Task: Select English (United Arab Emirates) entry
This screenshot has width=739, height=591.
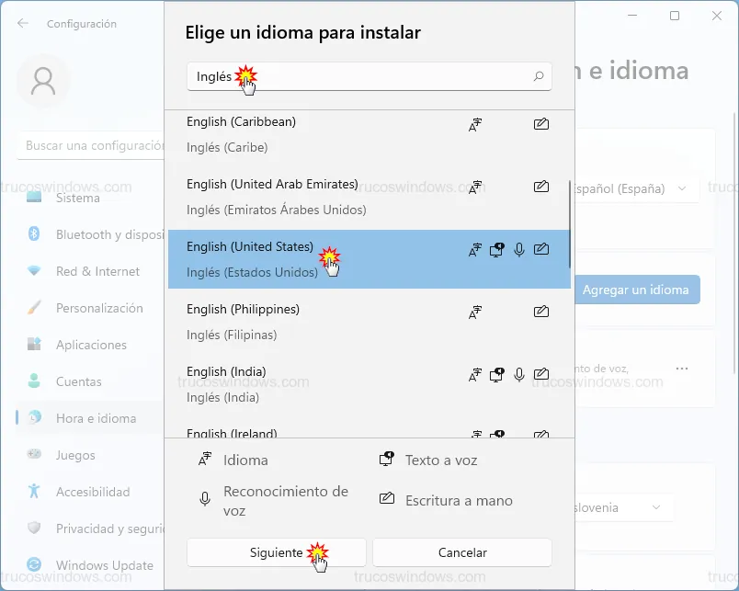Action: coord(368,197)
